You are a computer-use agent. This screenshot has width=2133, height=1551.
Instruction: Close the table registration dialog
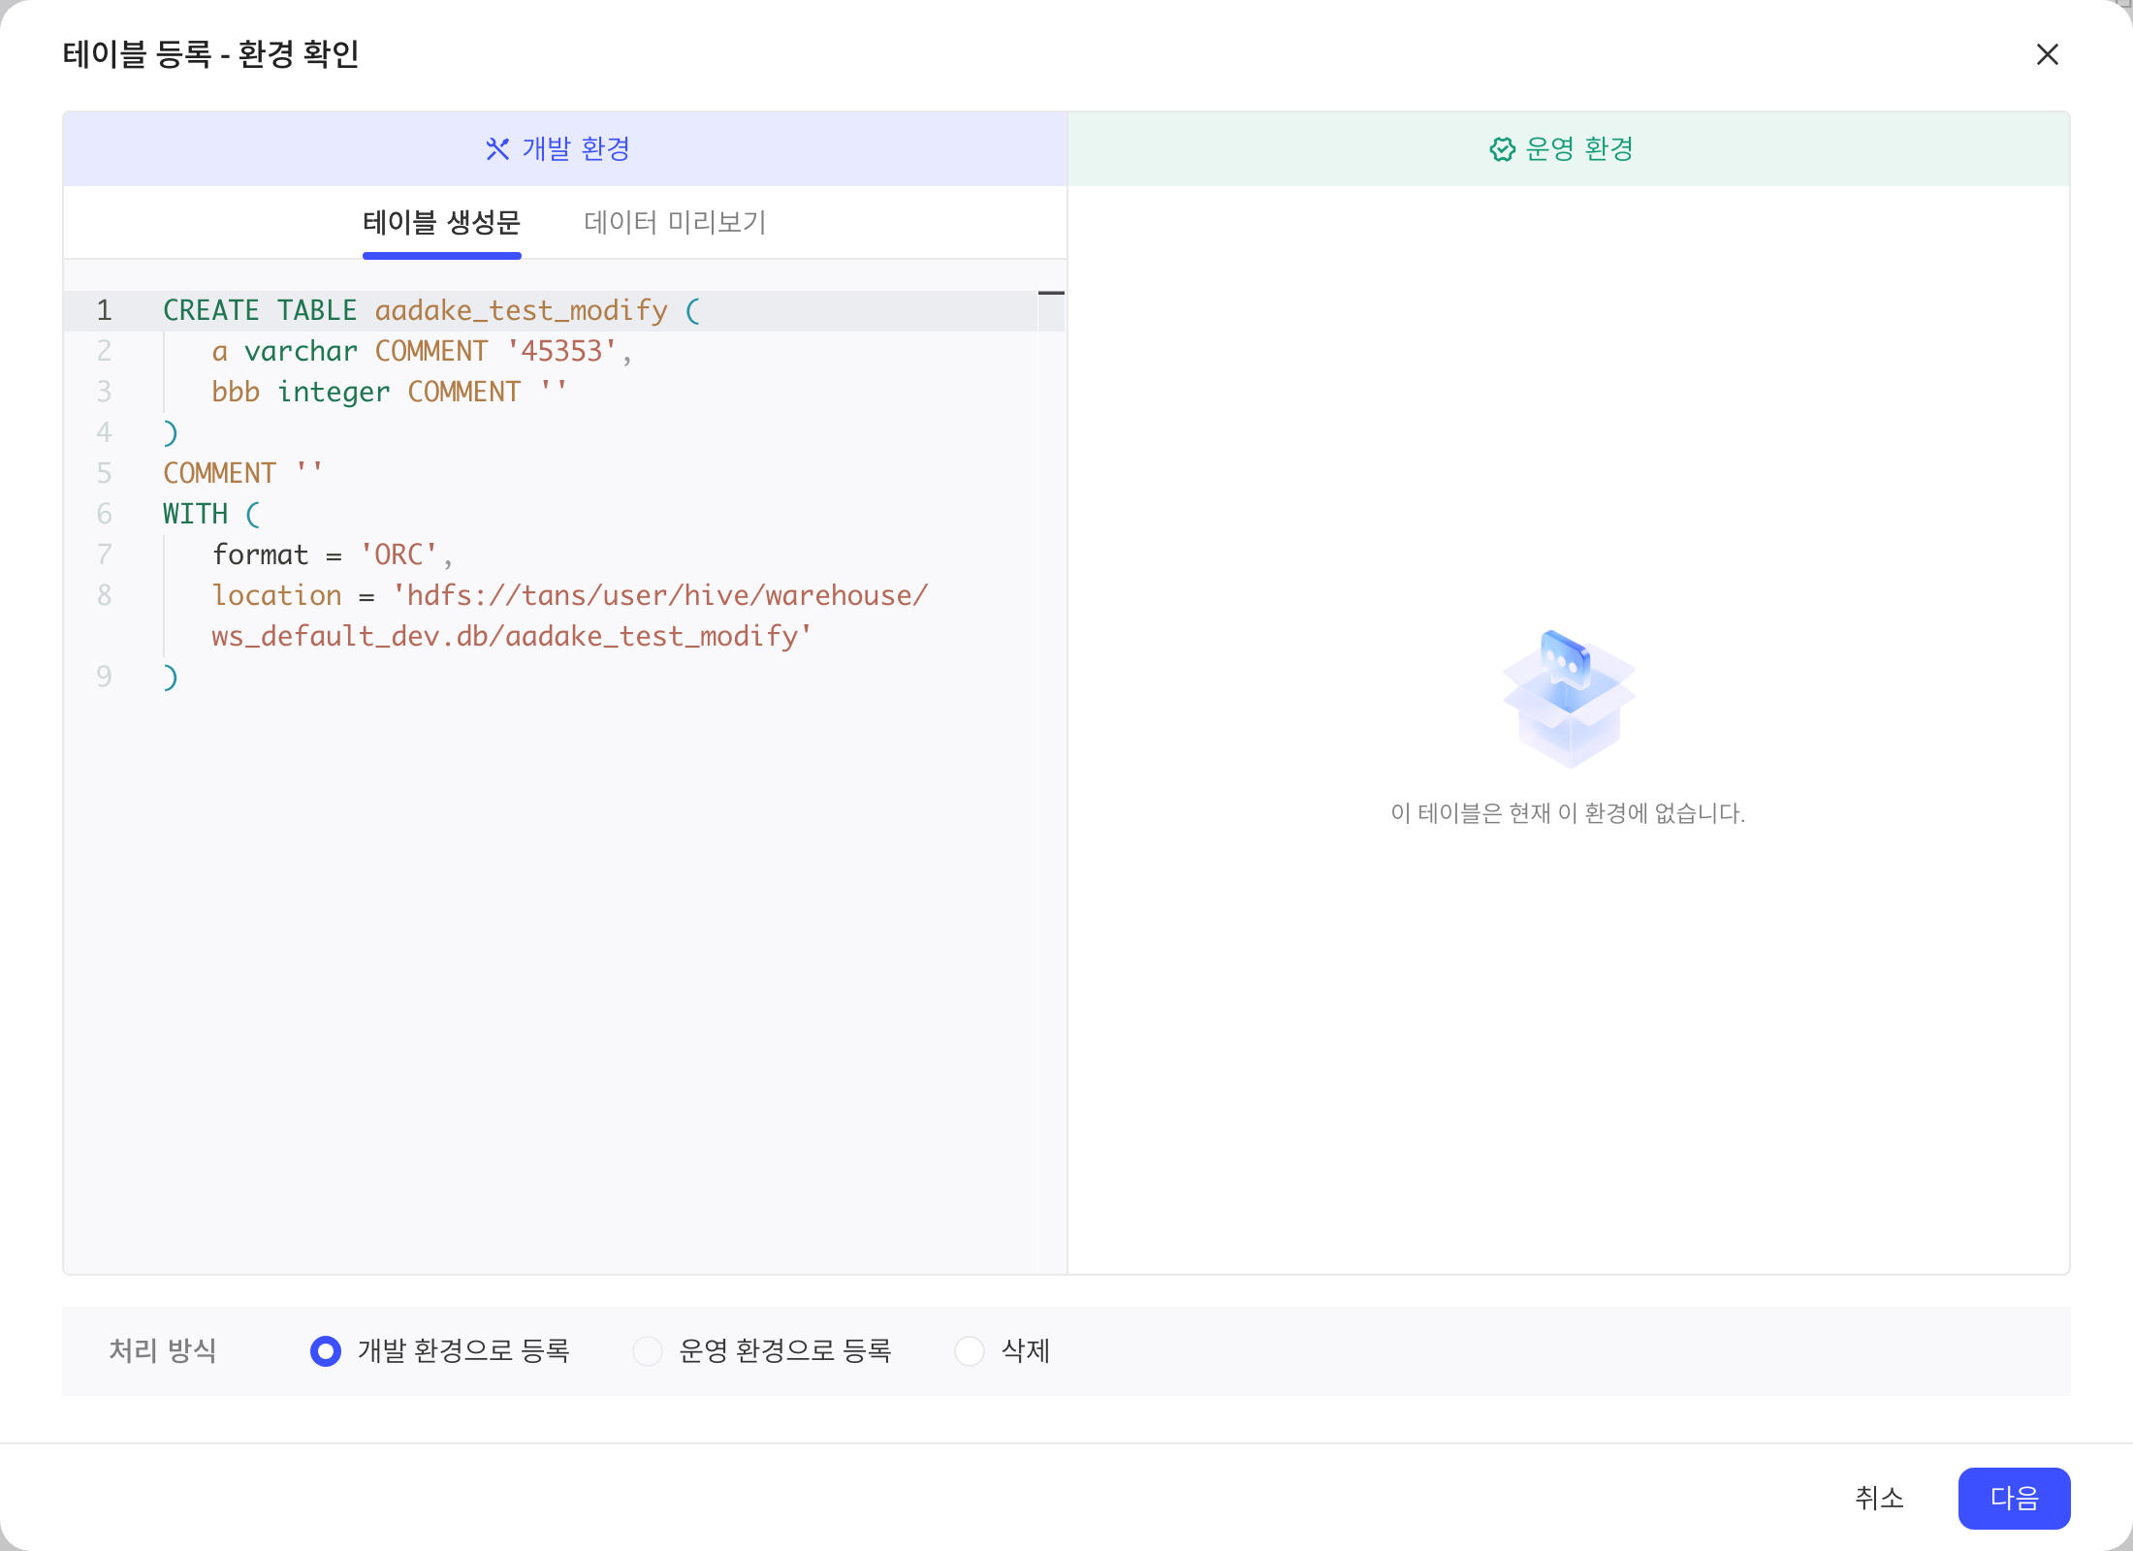pos(2047,54)
